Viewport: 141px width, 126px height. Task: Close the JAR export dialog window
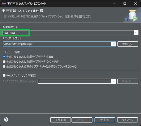coord(135,3)
